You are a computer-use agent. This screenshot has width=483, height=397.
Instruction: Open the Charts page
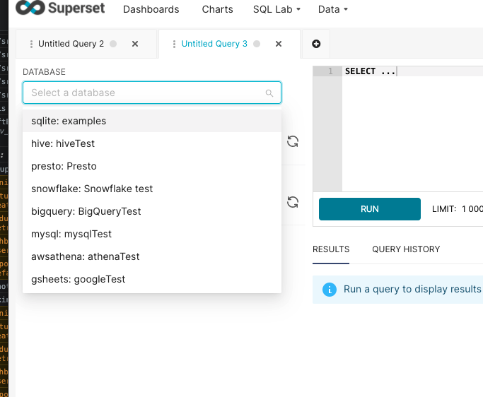pos(218,9)
